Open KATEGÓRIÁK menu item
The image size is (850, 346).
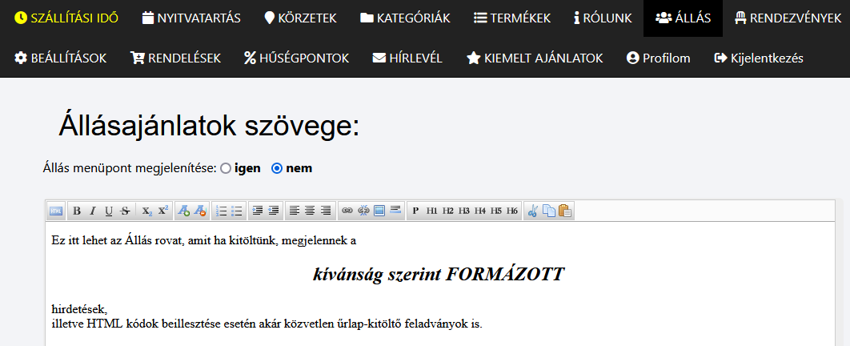tap(405, 18)
